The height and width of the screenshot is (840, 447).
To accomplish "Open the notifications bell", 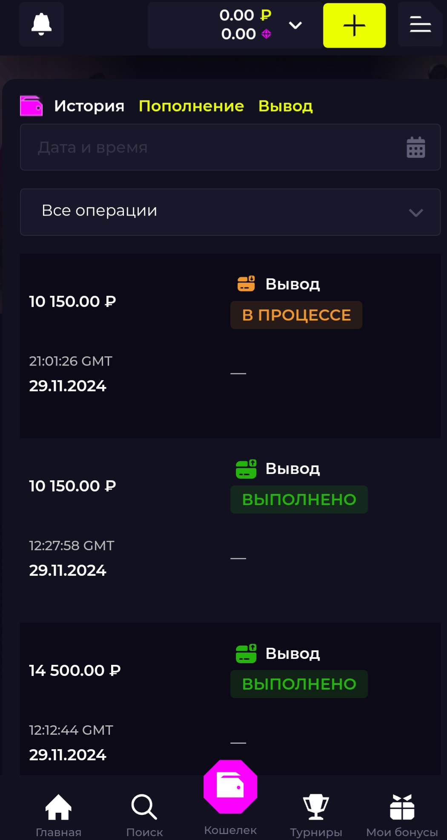I will (41, 24).
